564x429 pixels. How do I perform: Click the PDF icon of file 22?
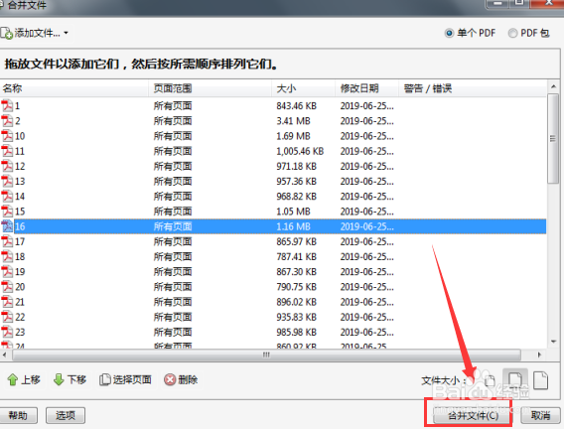coord(7,317)
